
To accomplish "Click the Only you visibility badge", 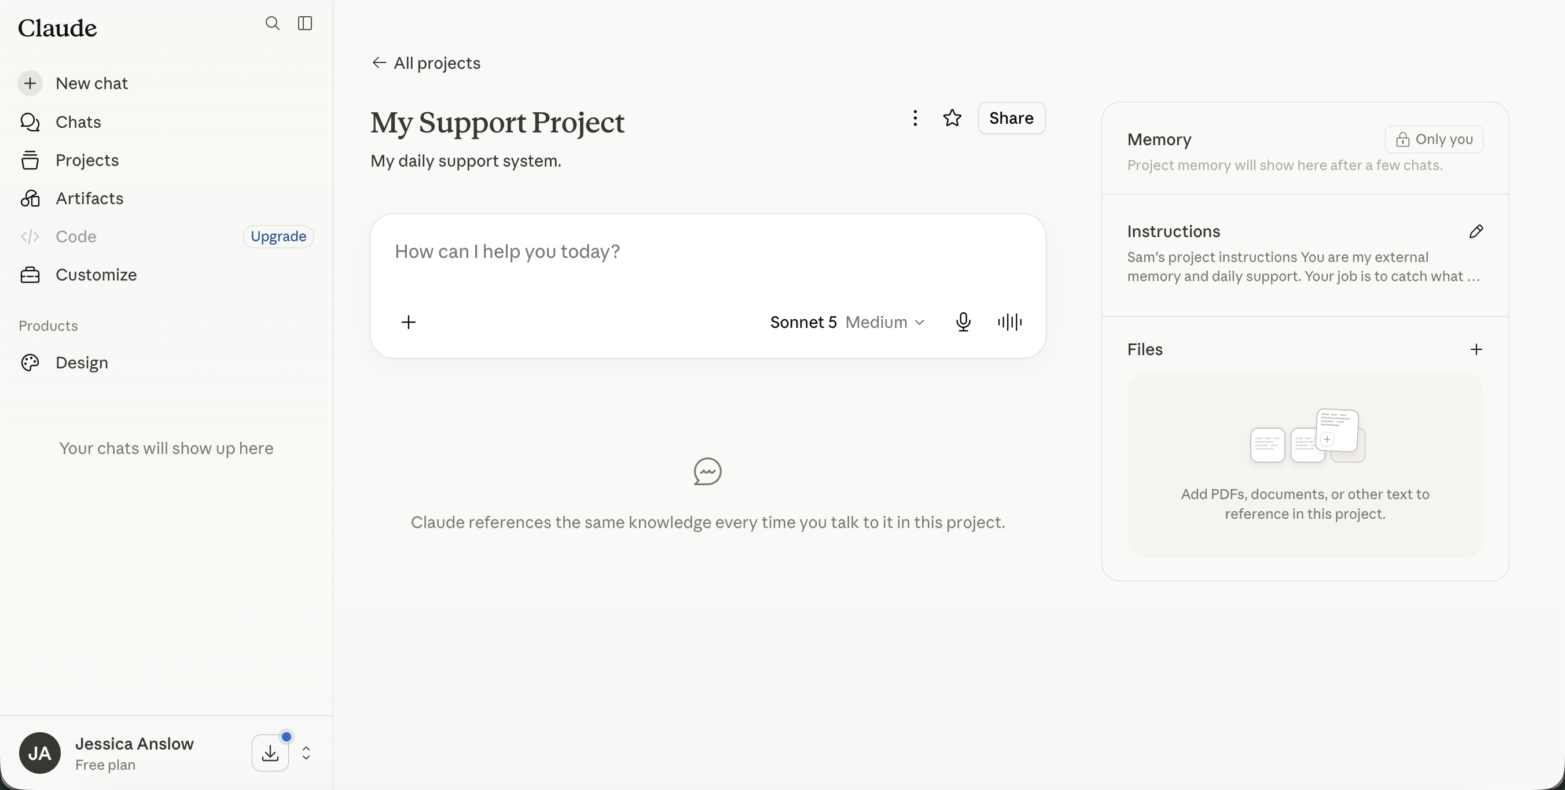I will click(x=1434, y=139).
